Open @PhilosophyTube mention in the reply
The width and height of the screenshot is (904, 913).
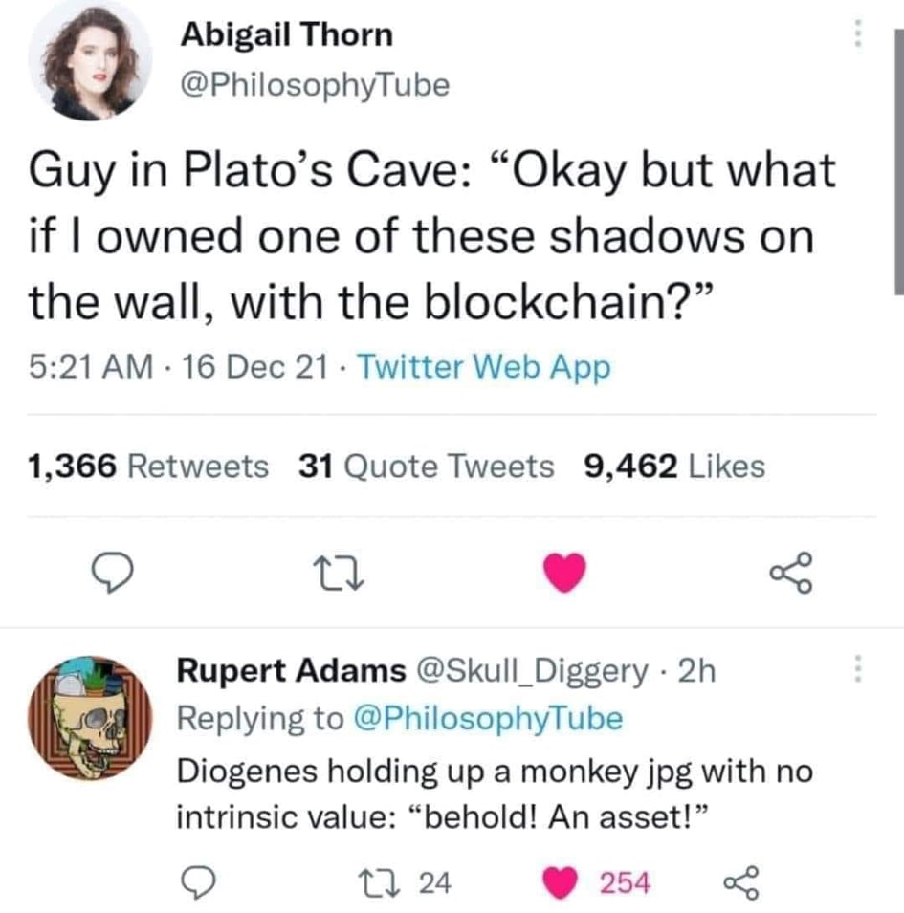pos(488,719)
